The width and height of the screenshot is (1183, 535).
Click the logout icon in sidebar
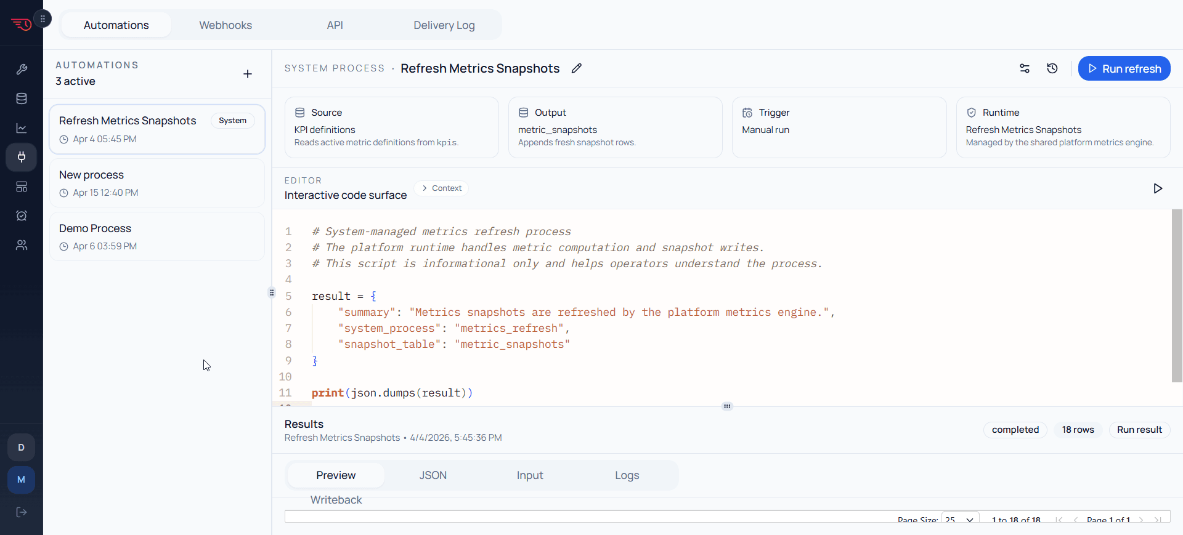point(22,512)
